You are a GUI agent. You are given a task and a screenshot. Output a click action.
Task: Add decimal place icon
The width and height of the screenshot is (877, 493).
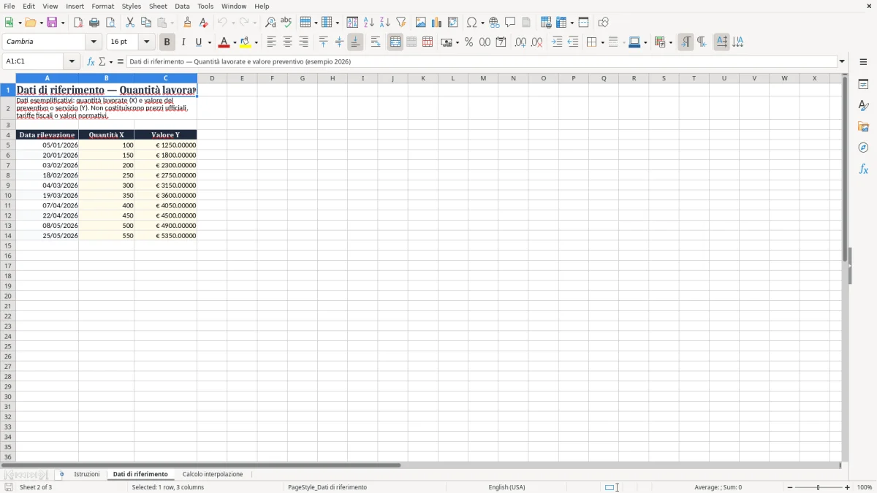click(520, 42)
